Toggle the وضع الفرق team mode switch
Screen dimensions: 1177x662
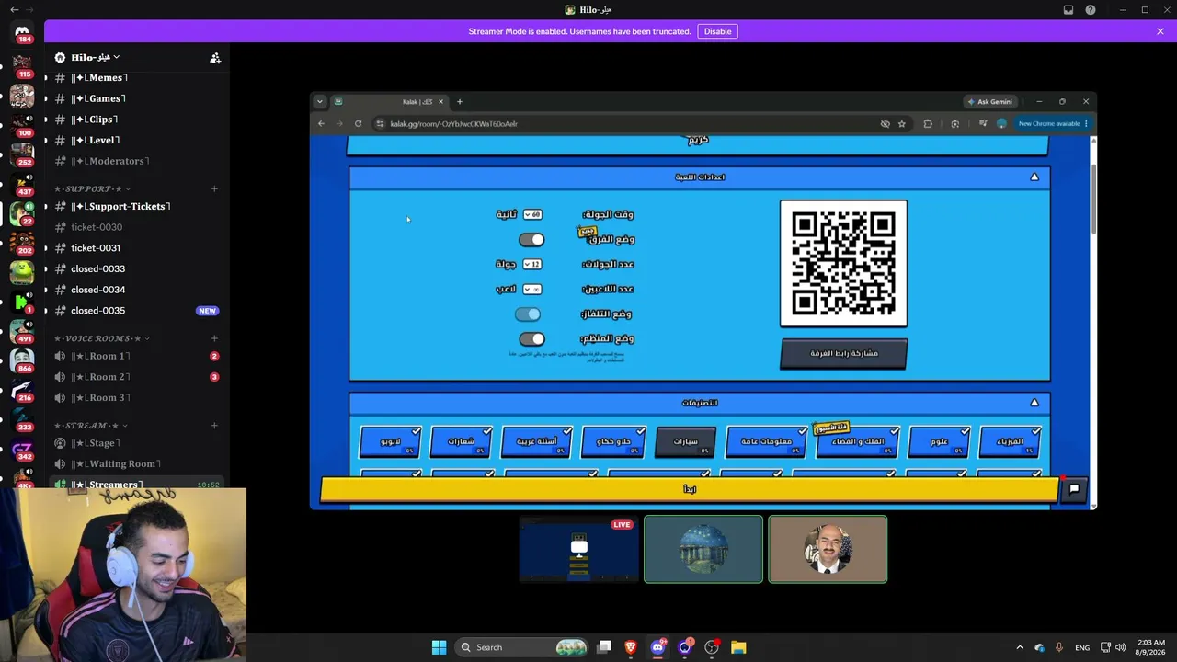531,240
